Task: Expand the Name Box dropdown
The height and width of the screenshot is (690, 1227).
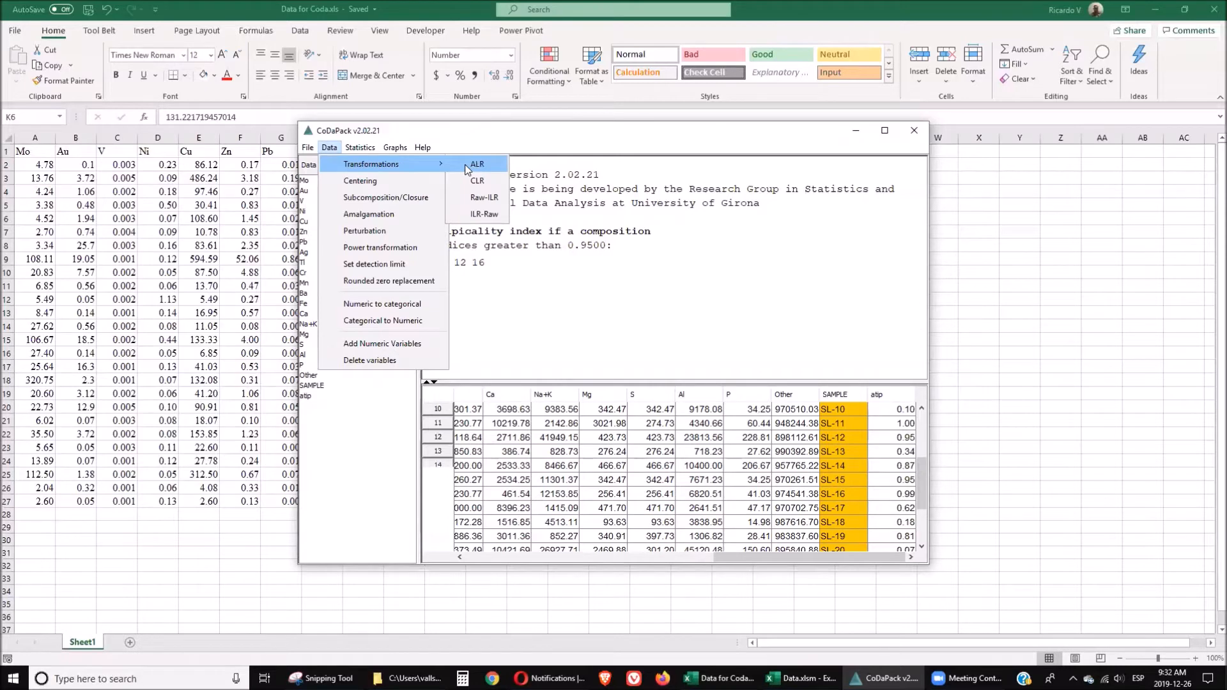Action: [x=59, y=117]
